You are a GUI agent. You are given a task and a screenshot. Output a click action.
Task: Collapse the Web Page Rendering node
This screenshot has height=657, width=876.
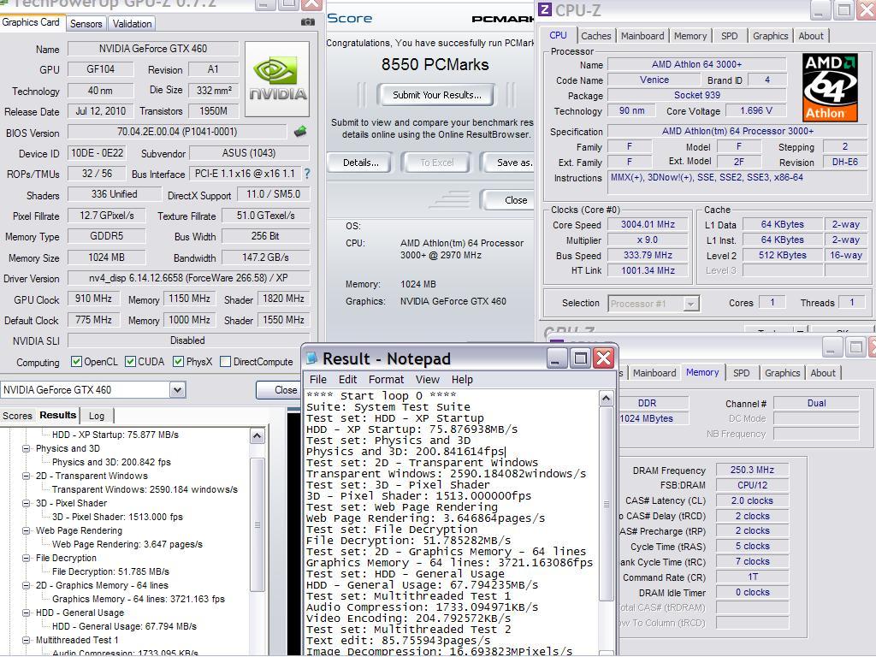pyautogui.click(x=27, y=530)
